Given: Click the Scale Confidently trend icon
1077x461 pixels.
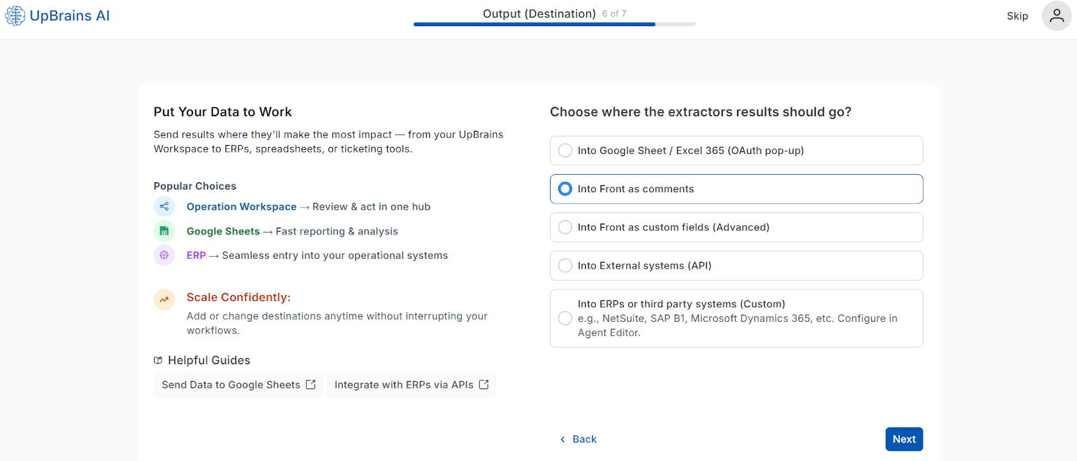Looking at the screenshot, I should click(164, 299).
